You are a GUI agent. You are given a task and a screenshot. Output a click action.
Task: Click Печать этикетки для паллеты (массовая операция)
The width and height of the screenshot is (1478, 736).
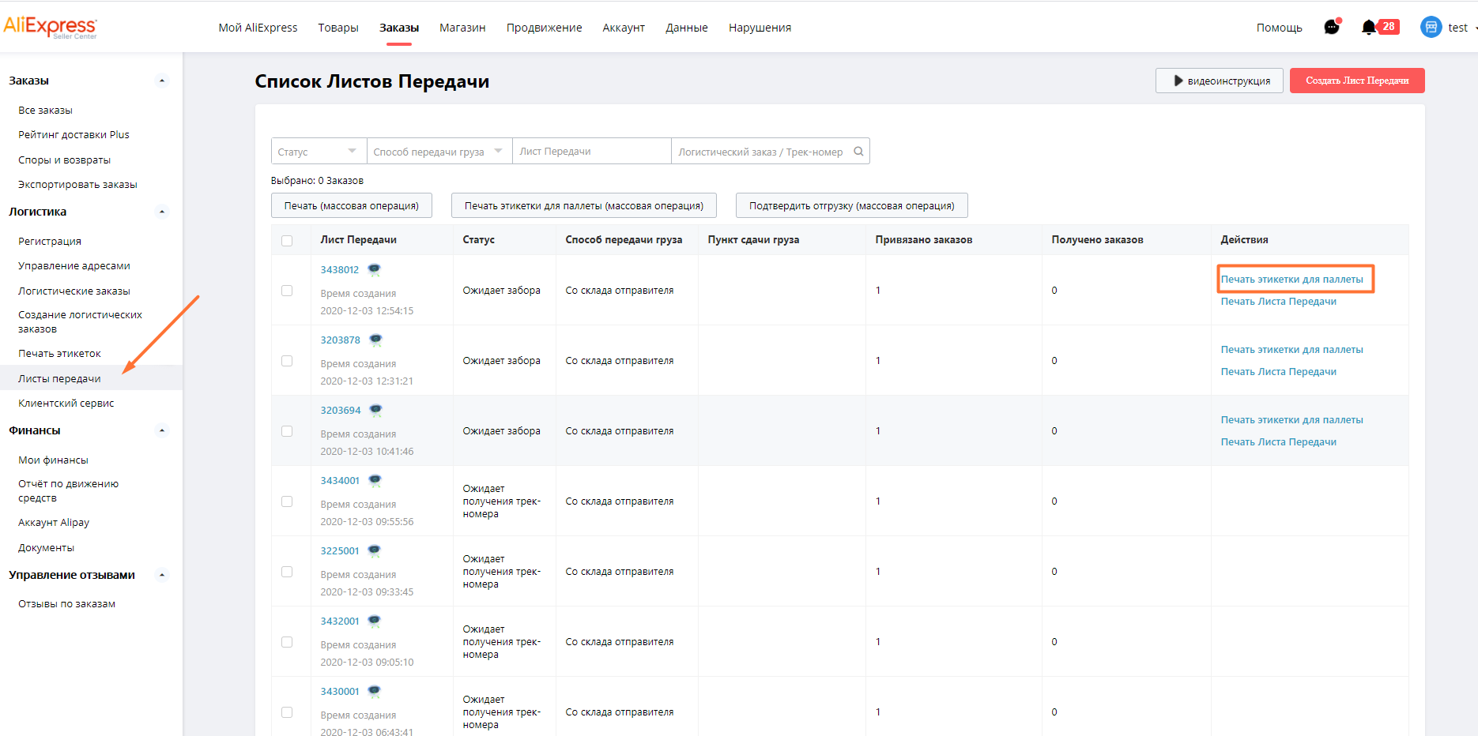pyautogui.click(x=583, y=205)
